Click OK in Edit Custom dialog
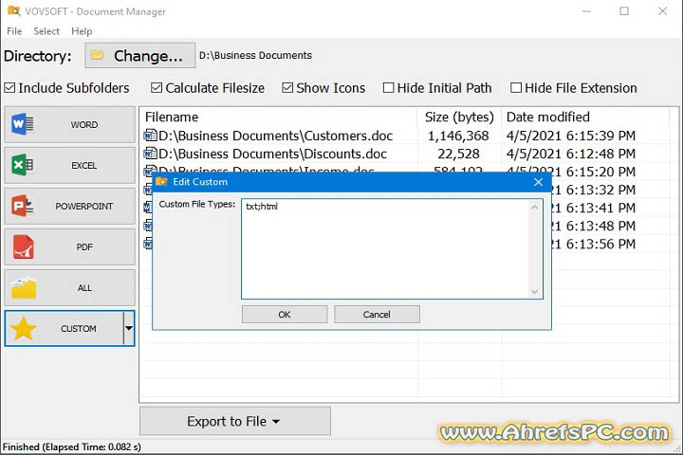The image size is (683, 455). point(285,315)
